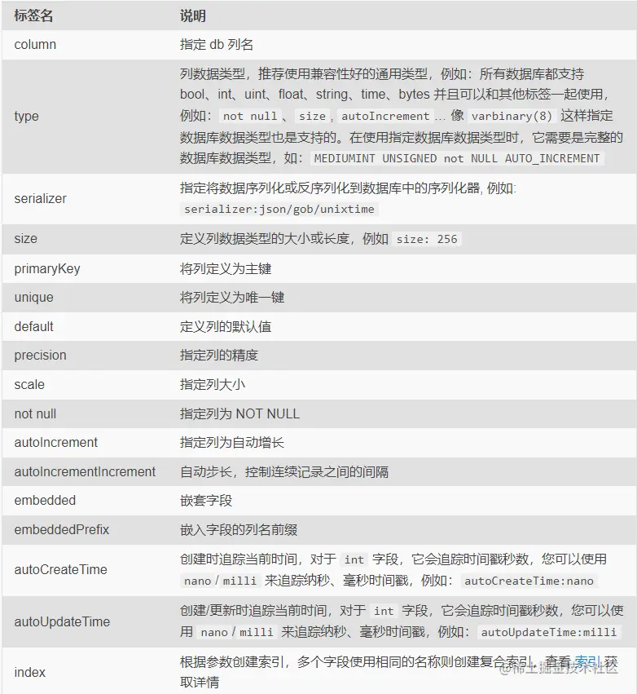Image resolution: width=637 pixels, height=694 pixels.
Task: Click the code snippet autoUpdateTime:milli
Action: point(549,632)
